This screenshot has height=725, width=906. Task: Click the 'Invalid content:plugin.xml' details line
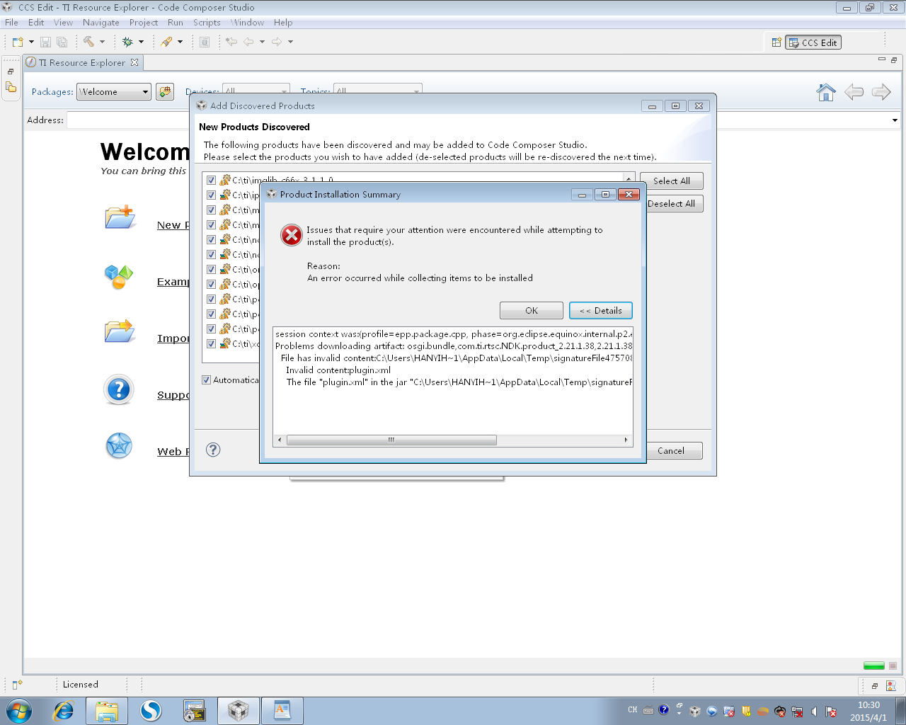pyautogui.click(x=338, y=370)
